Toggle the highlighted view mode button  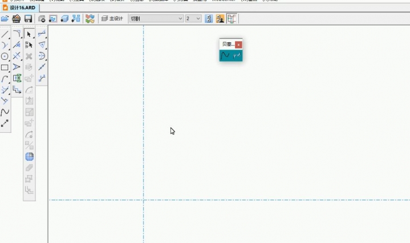click(220, 19)
